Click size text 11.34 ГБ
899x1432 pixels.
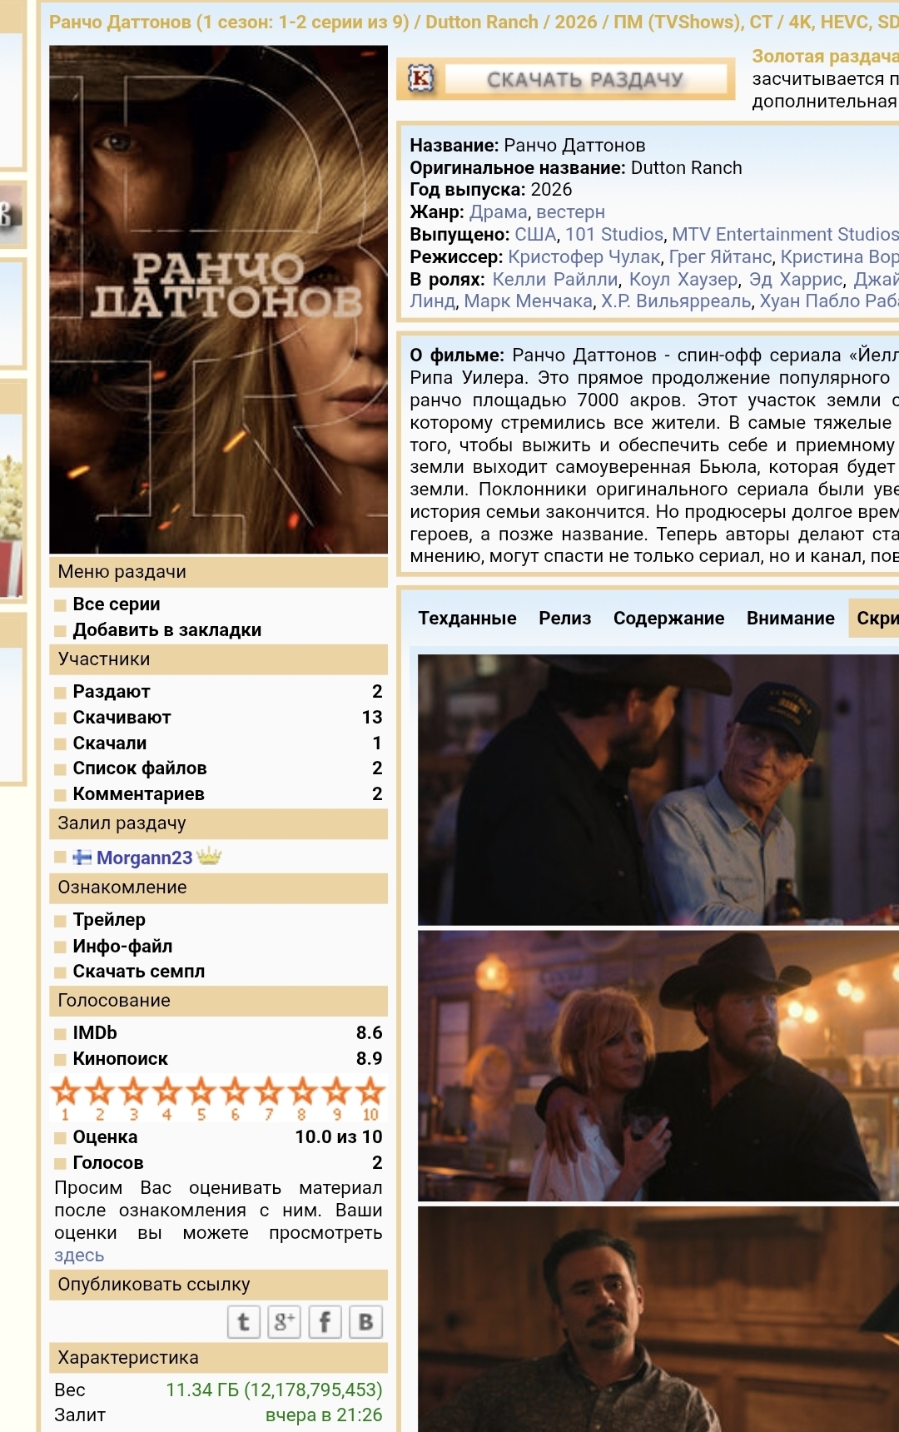[x=274, y=1390]
